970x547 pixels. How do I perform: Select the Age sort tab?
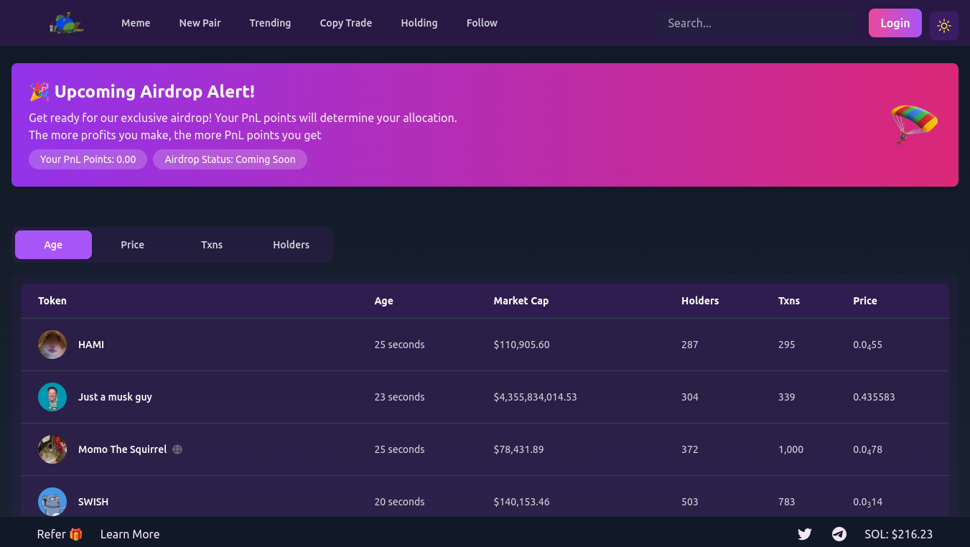pos(53,245)
